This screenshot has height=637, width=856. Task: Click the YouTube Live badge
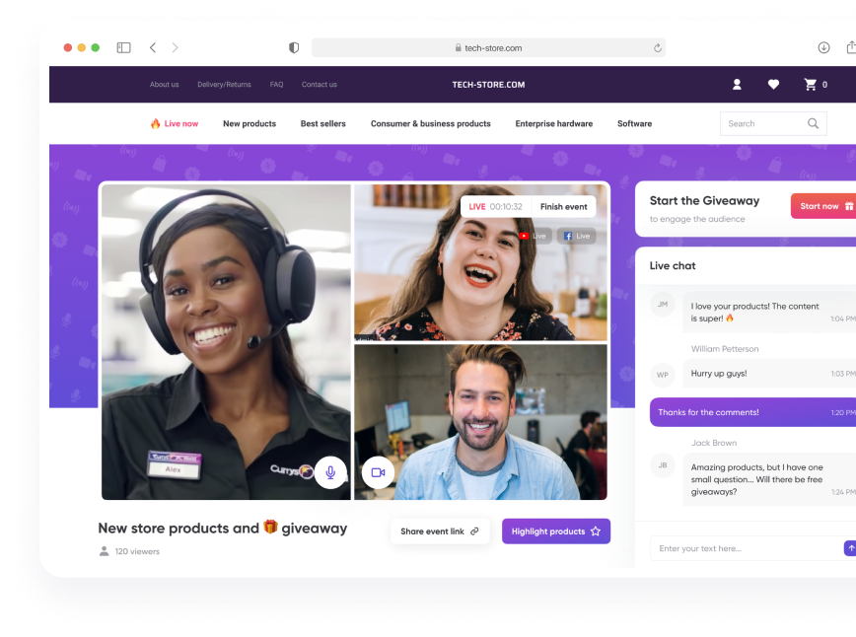coord(533,236)
